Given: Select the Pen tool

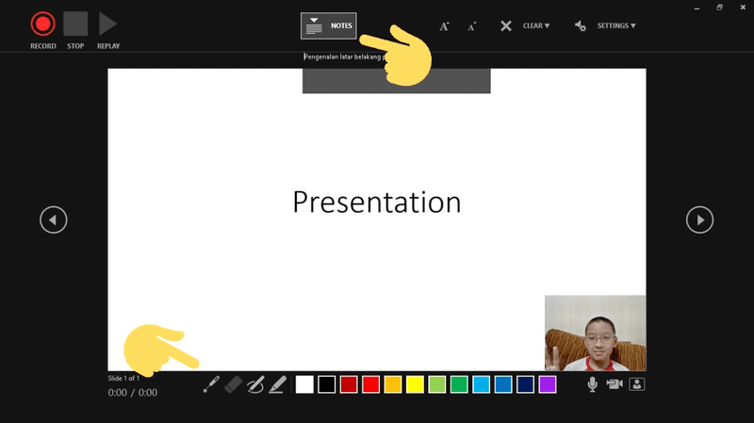Looking at the screenshot, I should click(x=255, y=384).
